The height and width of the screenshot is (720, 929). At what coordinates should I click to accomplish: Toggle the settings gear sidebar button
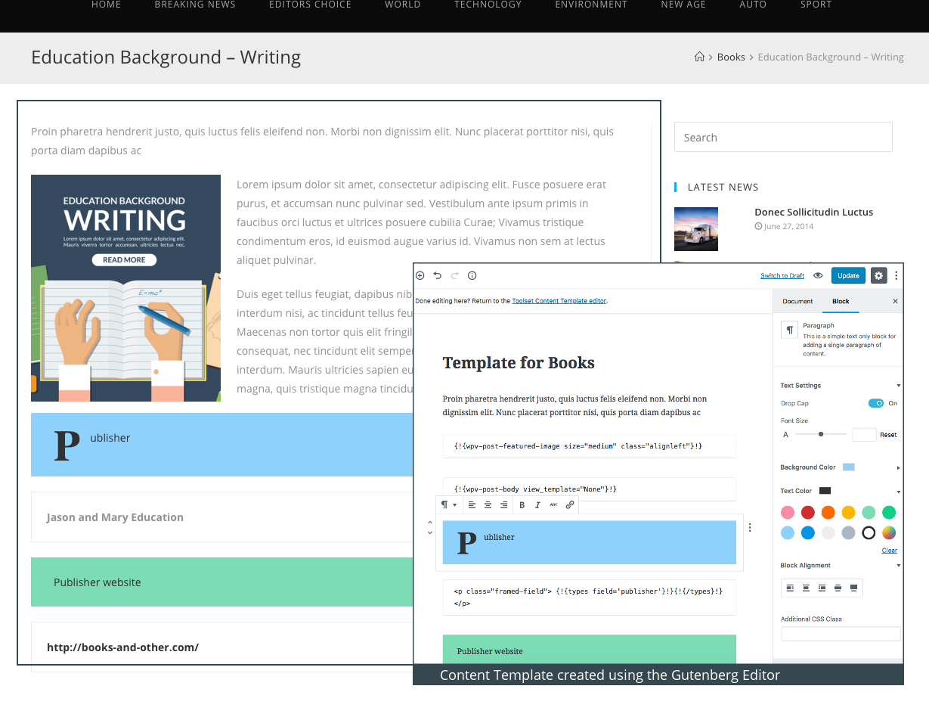(878, 276)
